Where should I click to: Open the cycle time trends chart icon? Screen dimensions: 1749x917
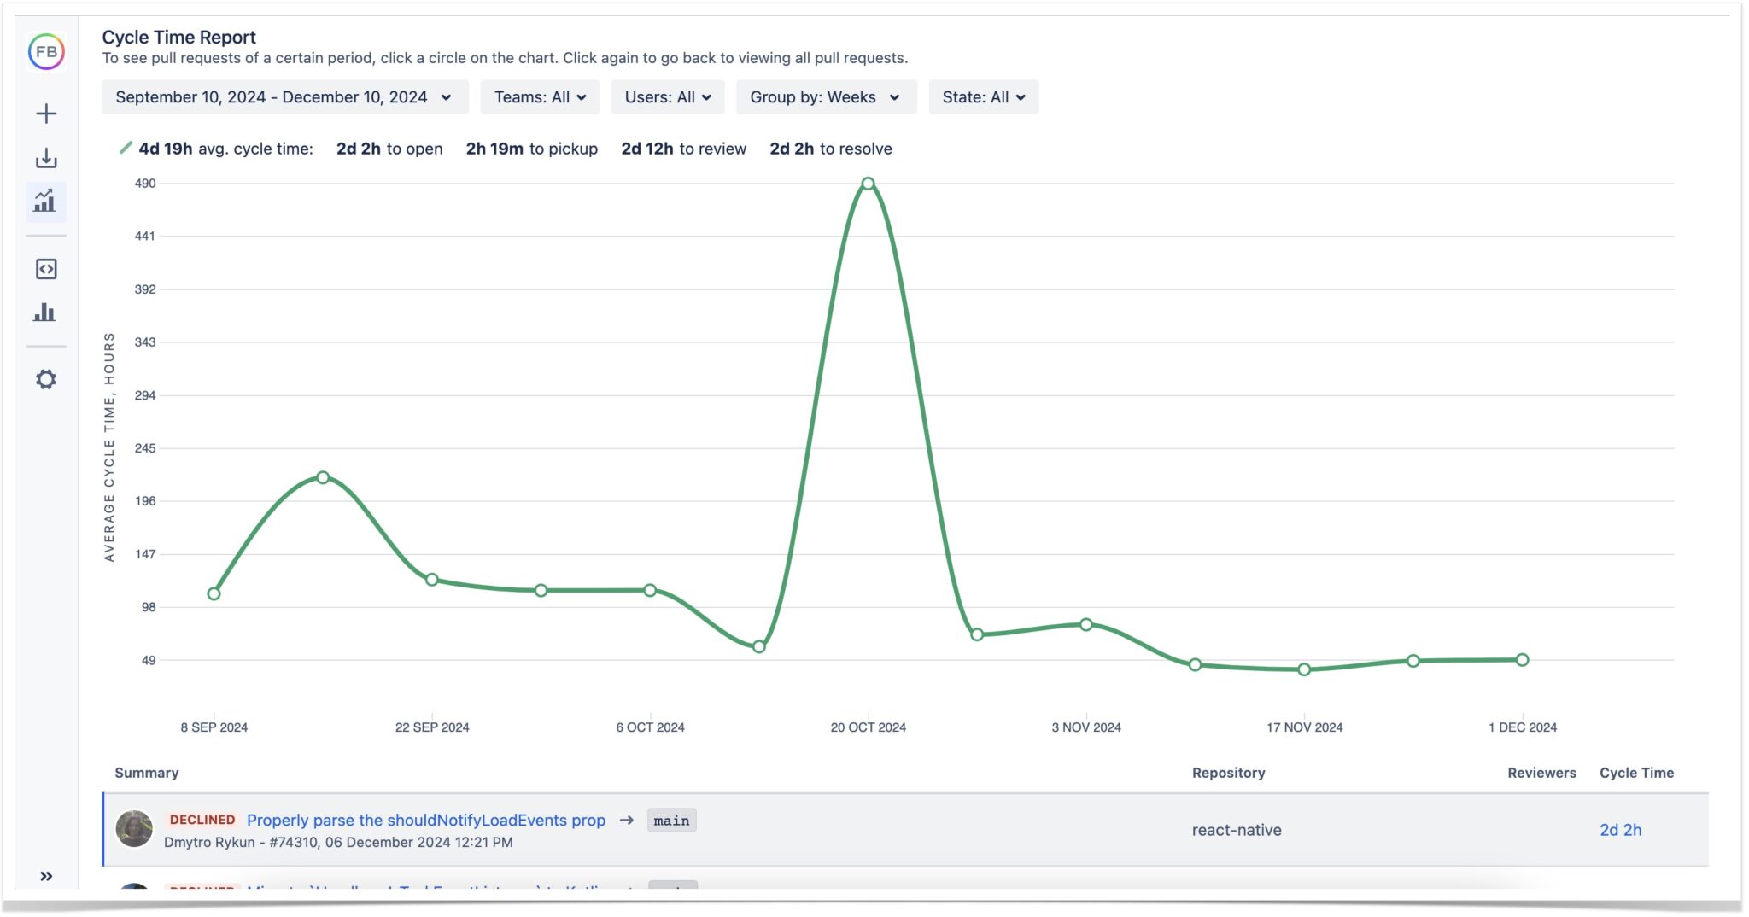pyautogui.click(x=46, y=202)
